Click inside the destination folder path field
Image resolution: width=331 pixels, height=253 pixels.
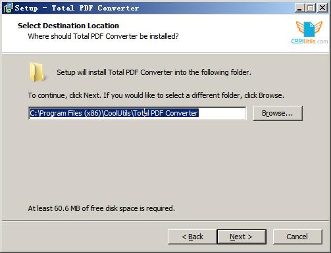click(138, 113)
